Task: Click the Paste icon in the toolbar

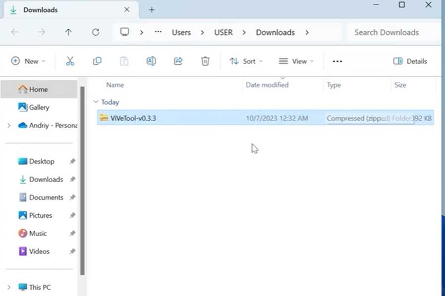Action: pyautogui.click(x=124, y=61)
